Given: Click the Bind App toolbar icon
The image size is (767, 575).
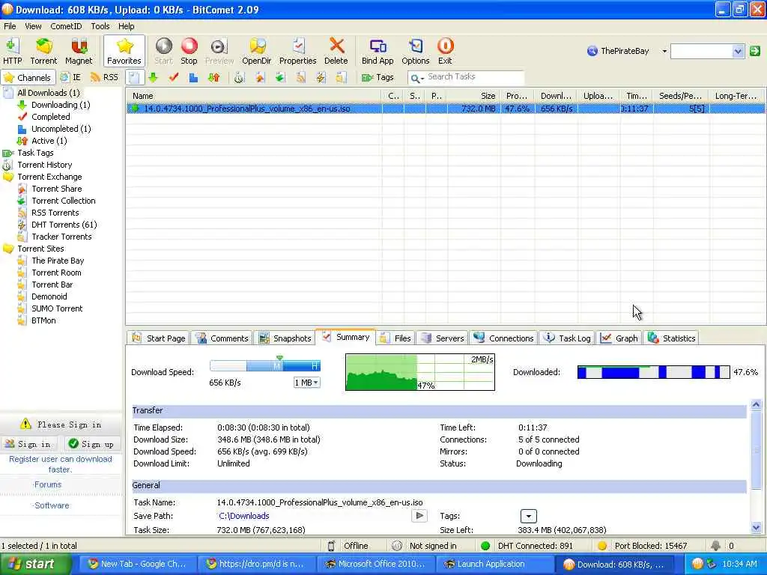Looking at the screenshot, I should 378,51.
